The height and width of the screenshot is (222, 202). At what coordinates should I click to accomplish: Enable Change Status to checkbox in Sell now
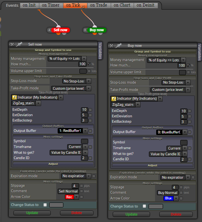pyautogui.click(x=45, y=205)
